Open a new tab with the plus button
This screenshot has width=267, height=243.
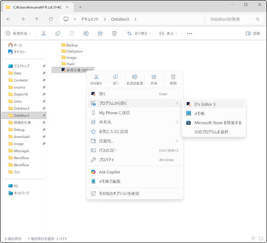tap(80, 7)
